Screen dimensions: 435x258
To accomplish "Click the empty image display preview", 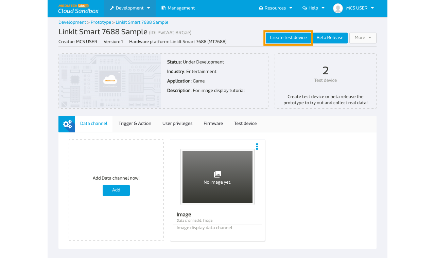I will pyautogui.click(x=217, y=177).
